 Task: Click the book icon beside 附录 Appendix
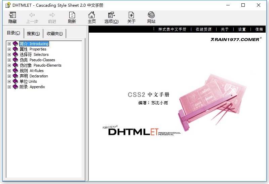[x=15, y=87]
